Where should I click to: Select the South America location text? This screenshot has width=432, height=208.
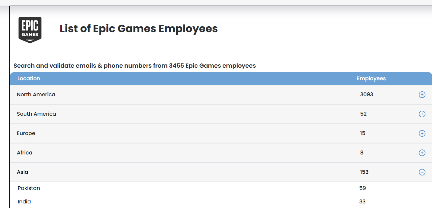coord(36,114)
